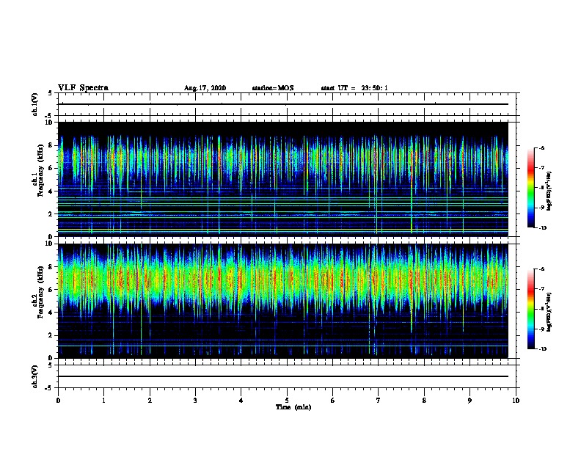Viewport: 581px width, 449px height.
Task: Click the ch.2 Frequency (kHz) axis label
Action: click(38, 292)
